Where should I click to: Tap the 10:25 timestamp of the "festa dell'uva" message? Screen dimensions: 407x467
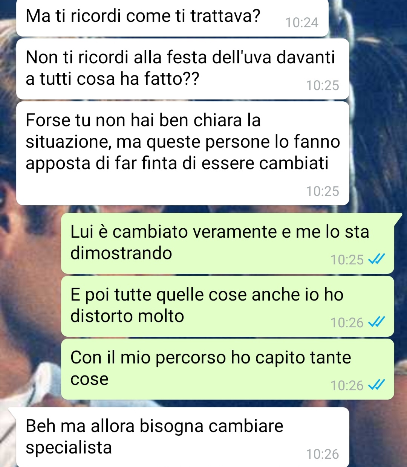tap(323, 85)
